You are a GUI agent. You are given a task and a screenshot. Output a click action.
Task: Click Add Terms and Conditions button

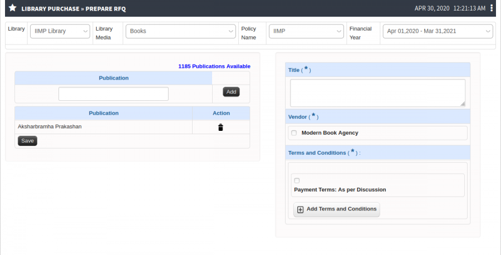tap(336, 210)
